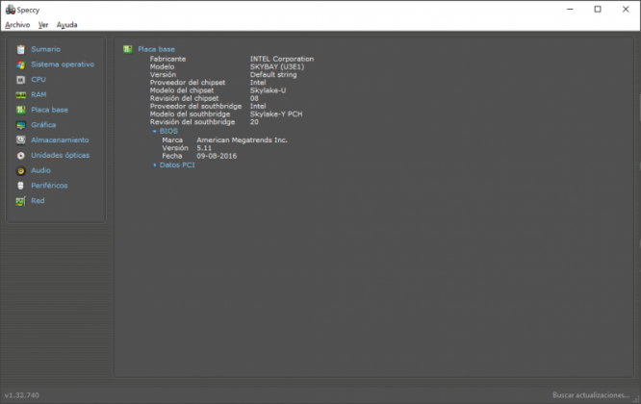Click the Audio speaker icon
The width and height of the screenshot is (641, 404).
click(x=21, y=171)
